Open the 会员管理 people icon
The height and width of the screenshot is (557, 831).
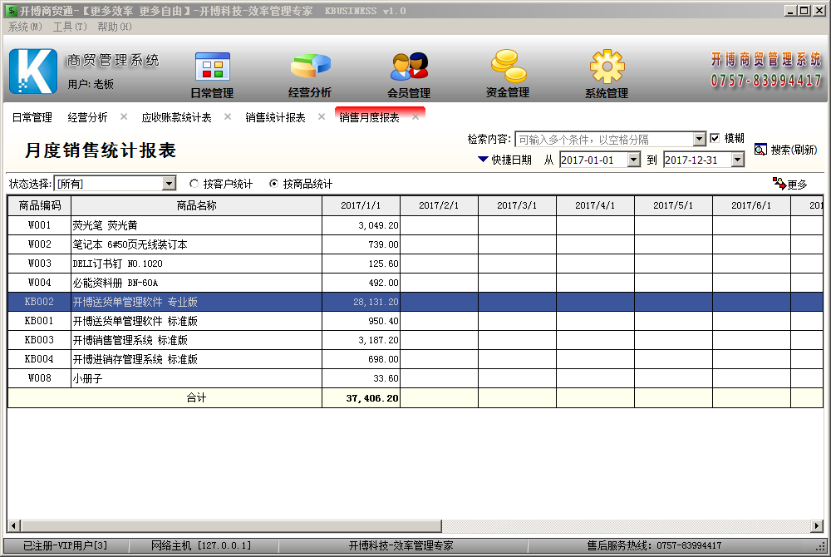409,68
